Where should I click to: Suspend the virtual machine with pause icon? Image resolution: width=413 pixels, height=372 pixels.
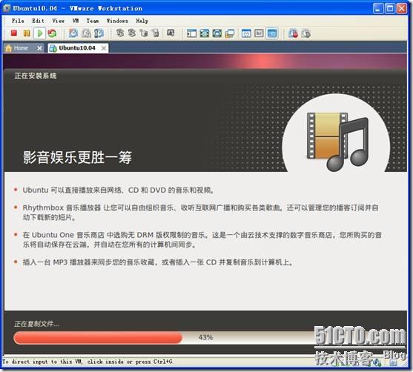pyautogui.click(x=27, y=33)
